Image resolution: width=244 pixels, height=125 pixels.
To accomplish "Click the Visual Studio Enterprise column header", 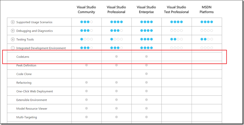I will click(146, 10).
